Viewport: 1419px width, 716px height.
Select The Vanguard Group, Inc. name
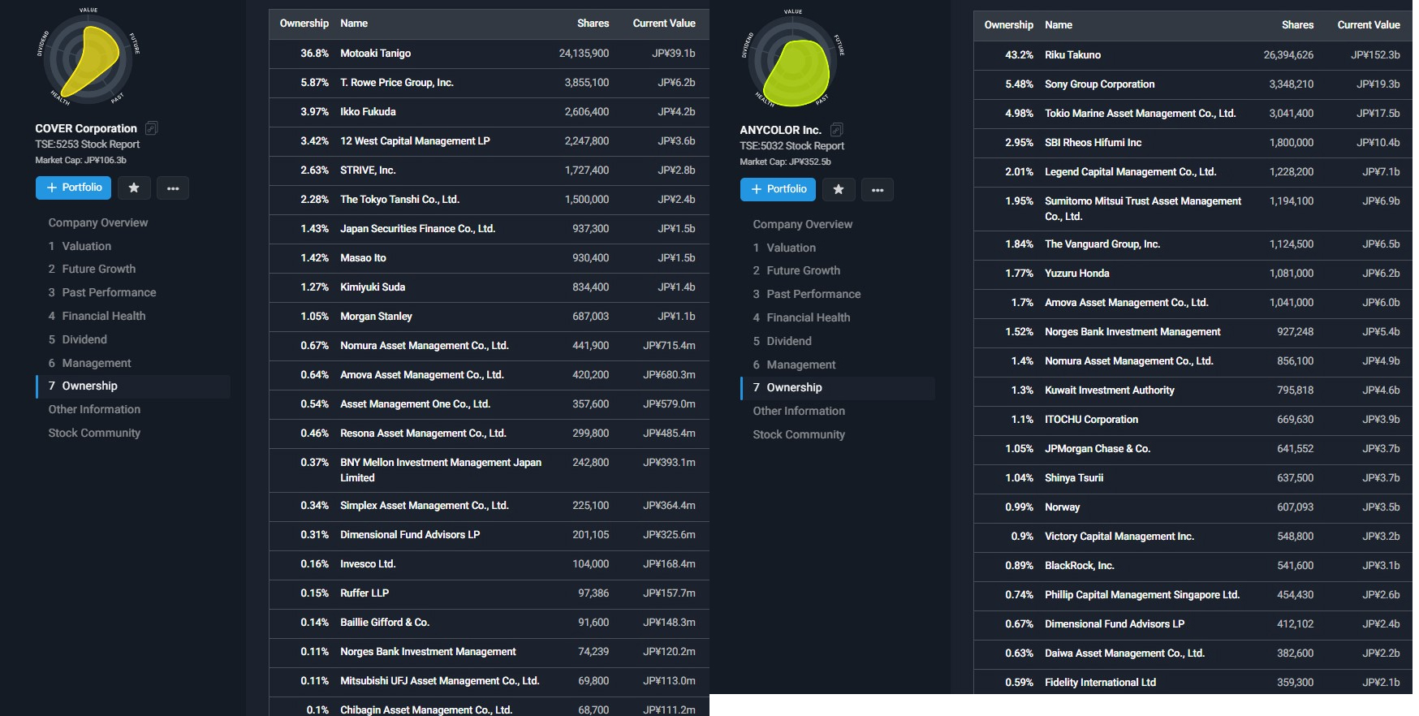[x=1102, y=244]
